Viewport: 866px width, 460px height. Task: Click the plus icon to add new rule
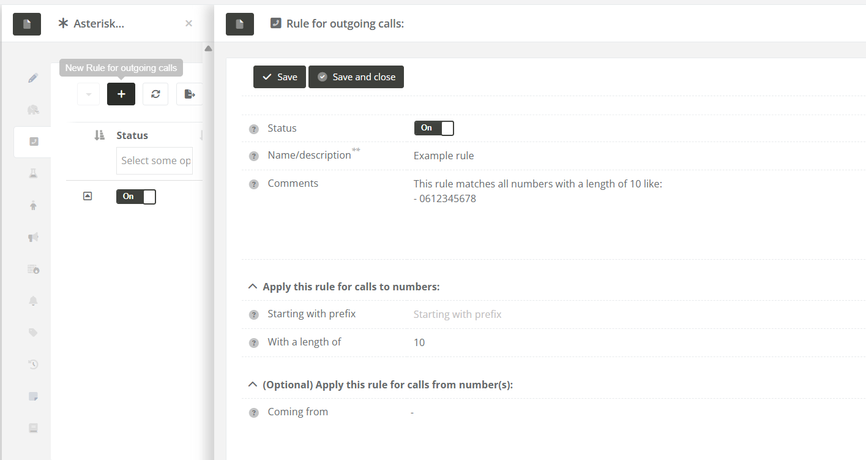[x=121, y=94]
